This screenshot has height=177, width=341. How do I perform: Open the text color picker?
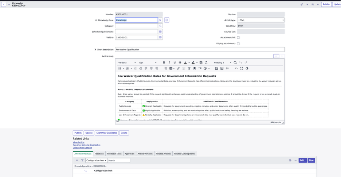click(185, 62)
